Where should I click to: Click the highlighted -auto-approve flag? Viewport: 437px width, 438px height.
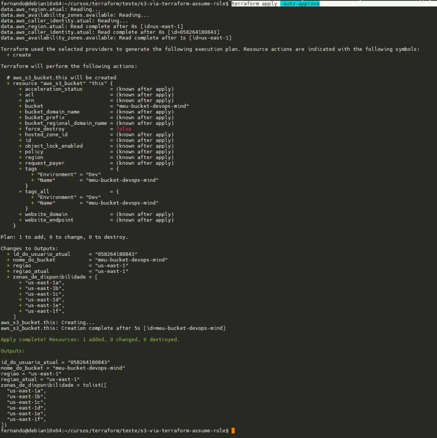point(300,3)
